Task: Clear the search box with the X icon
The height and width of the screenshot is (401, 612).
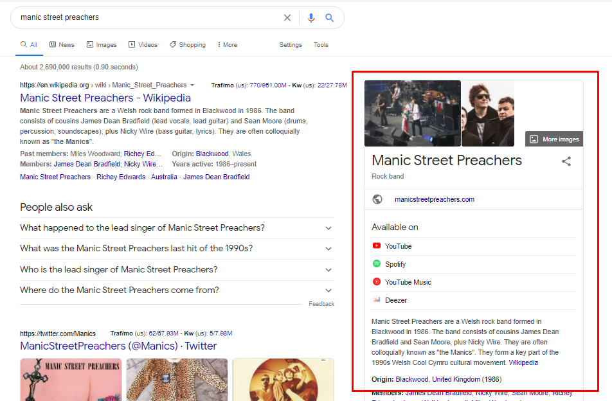Action: point(287,17)
